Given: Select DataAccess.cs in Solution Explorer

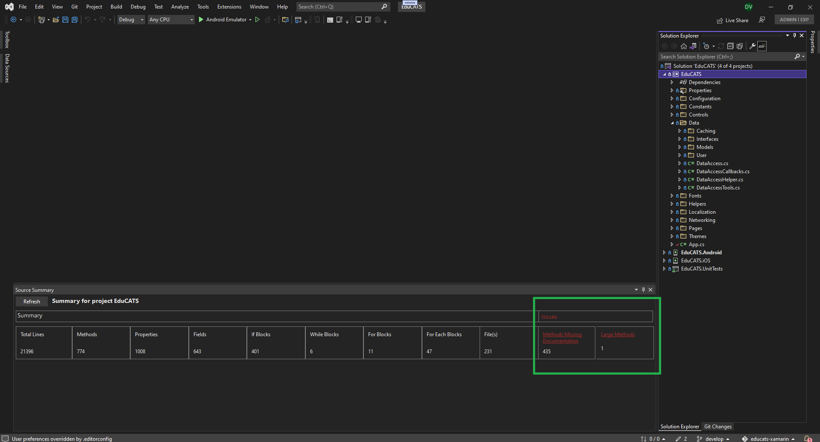Looking at the screenshot, I should (x=712, y=163).
